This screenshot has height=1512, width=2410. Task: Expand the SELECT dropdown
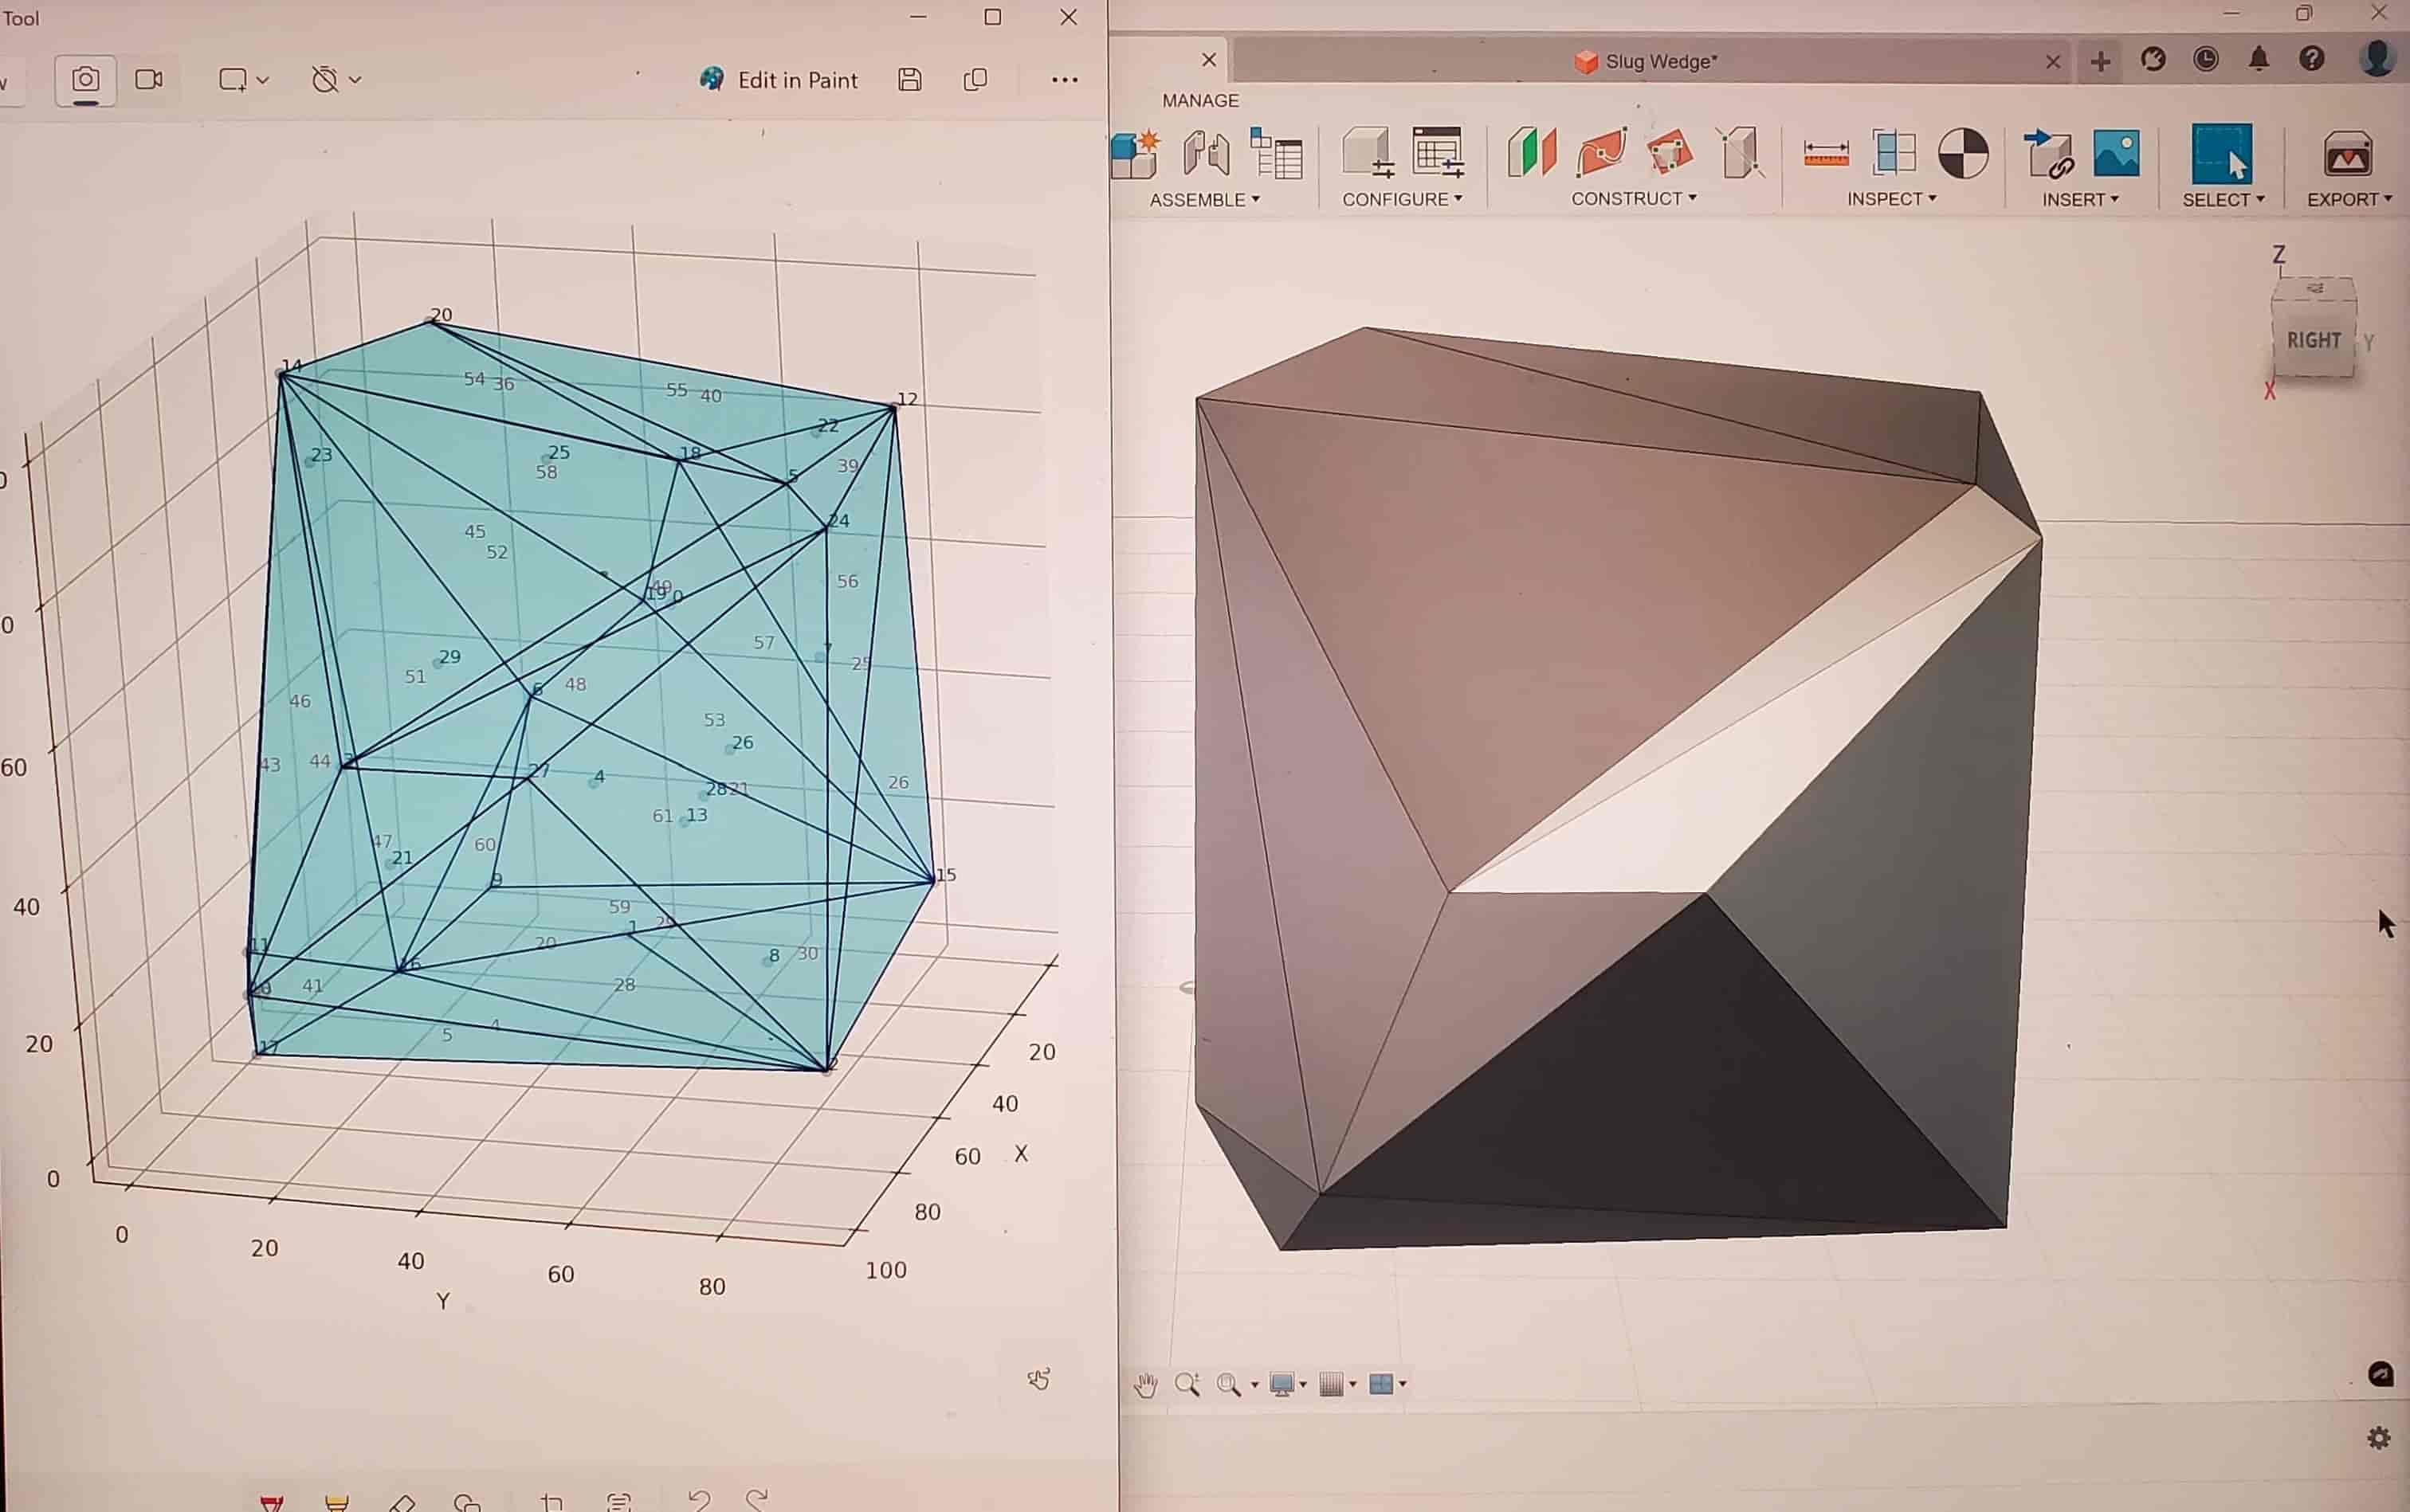pos(2223,199)
